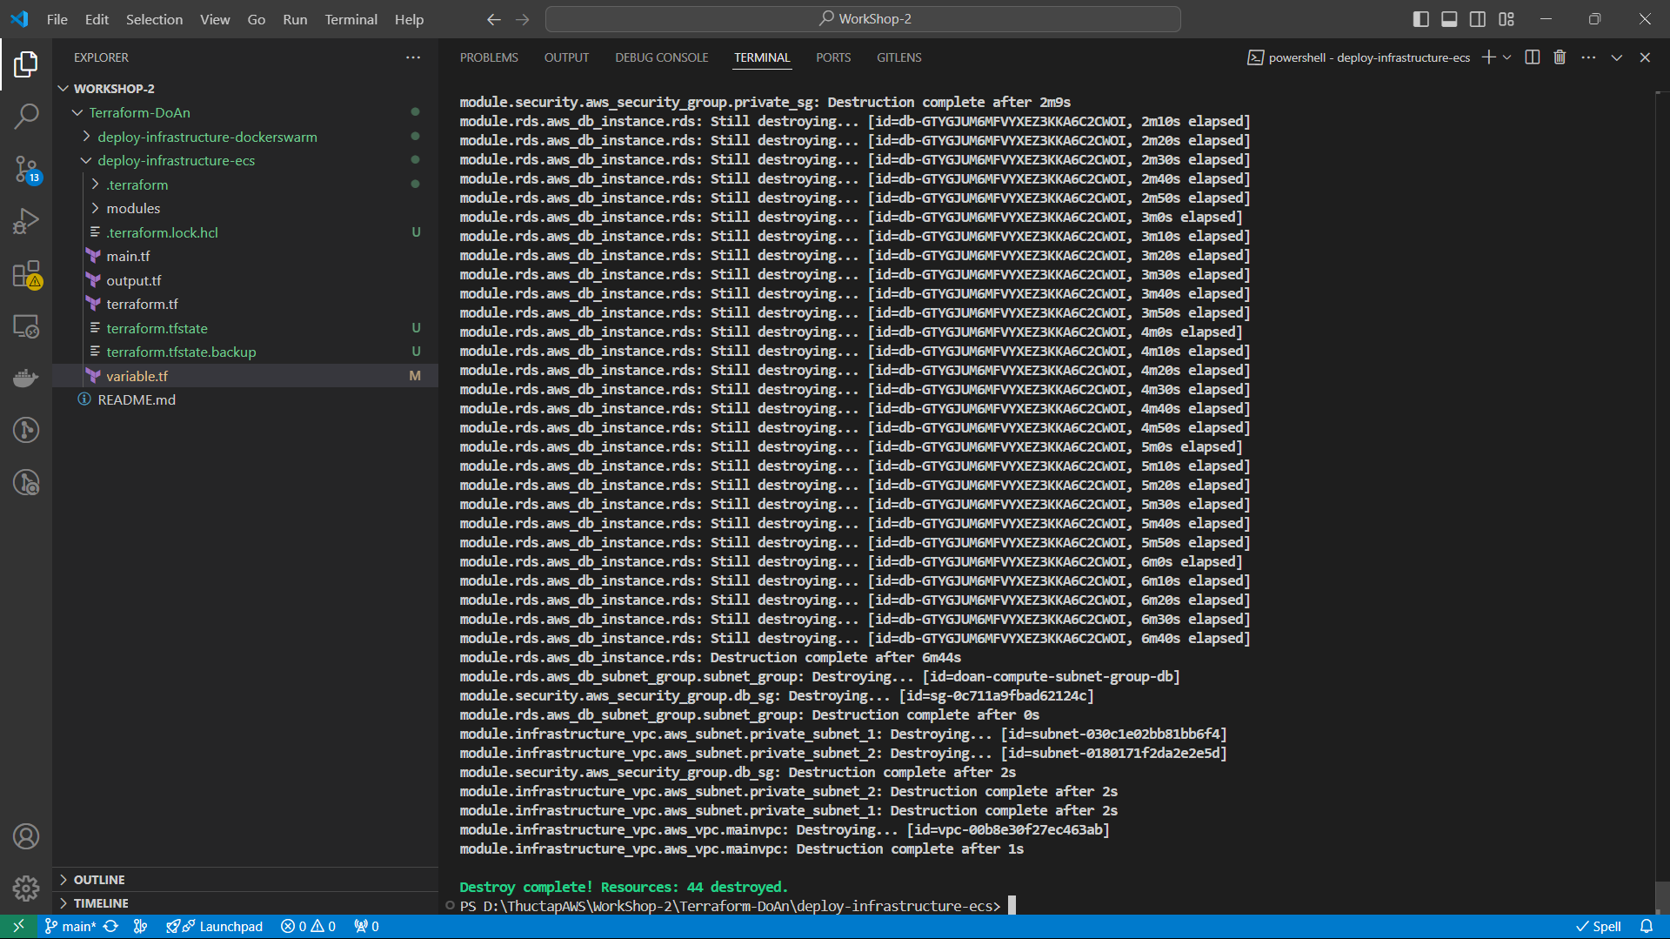Open GitLens Launchpad in status bar
The image size is (1670, 939).
coord(215,926)
